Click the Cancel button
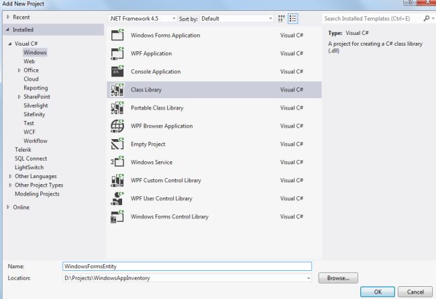436x299 pixels. (x=415, y=292)
